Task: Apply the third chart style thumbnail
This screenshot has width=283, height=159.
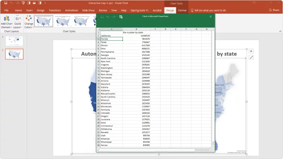Action: (x=82, y=21)
